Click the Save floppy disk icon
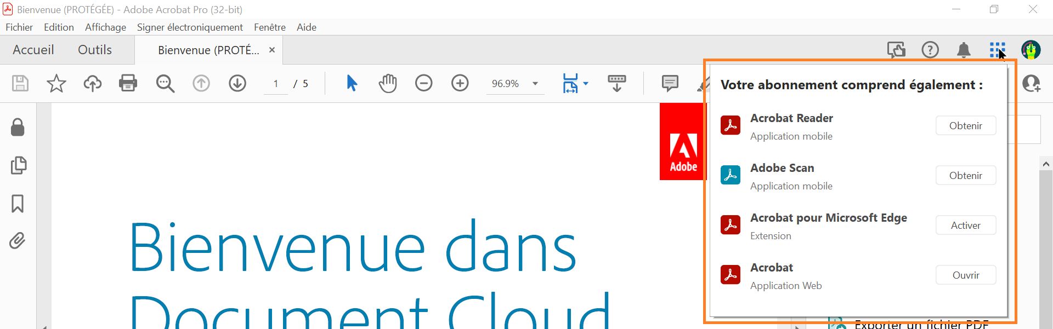 (20, 83)
